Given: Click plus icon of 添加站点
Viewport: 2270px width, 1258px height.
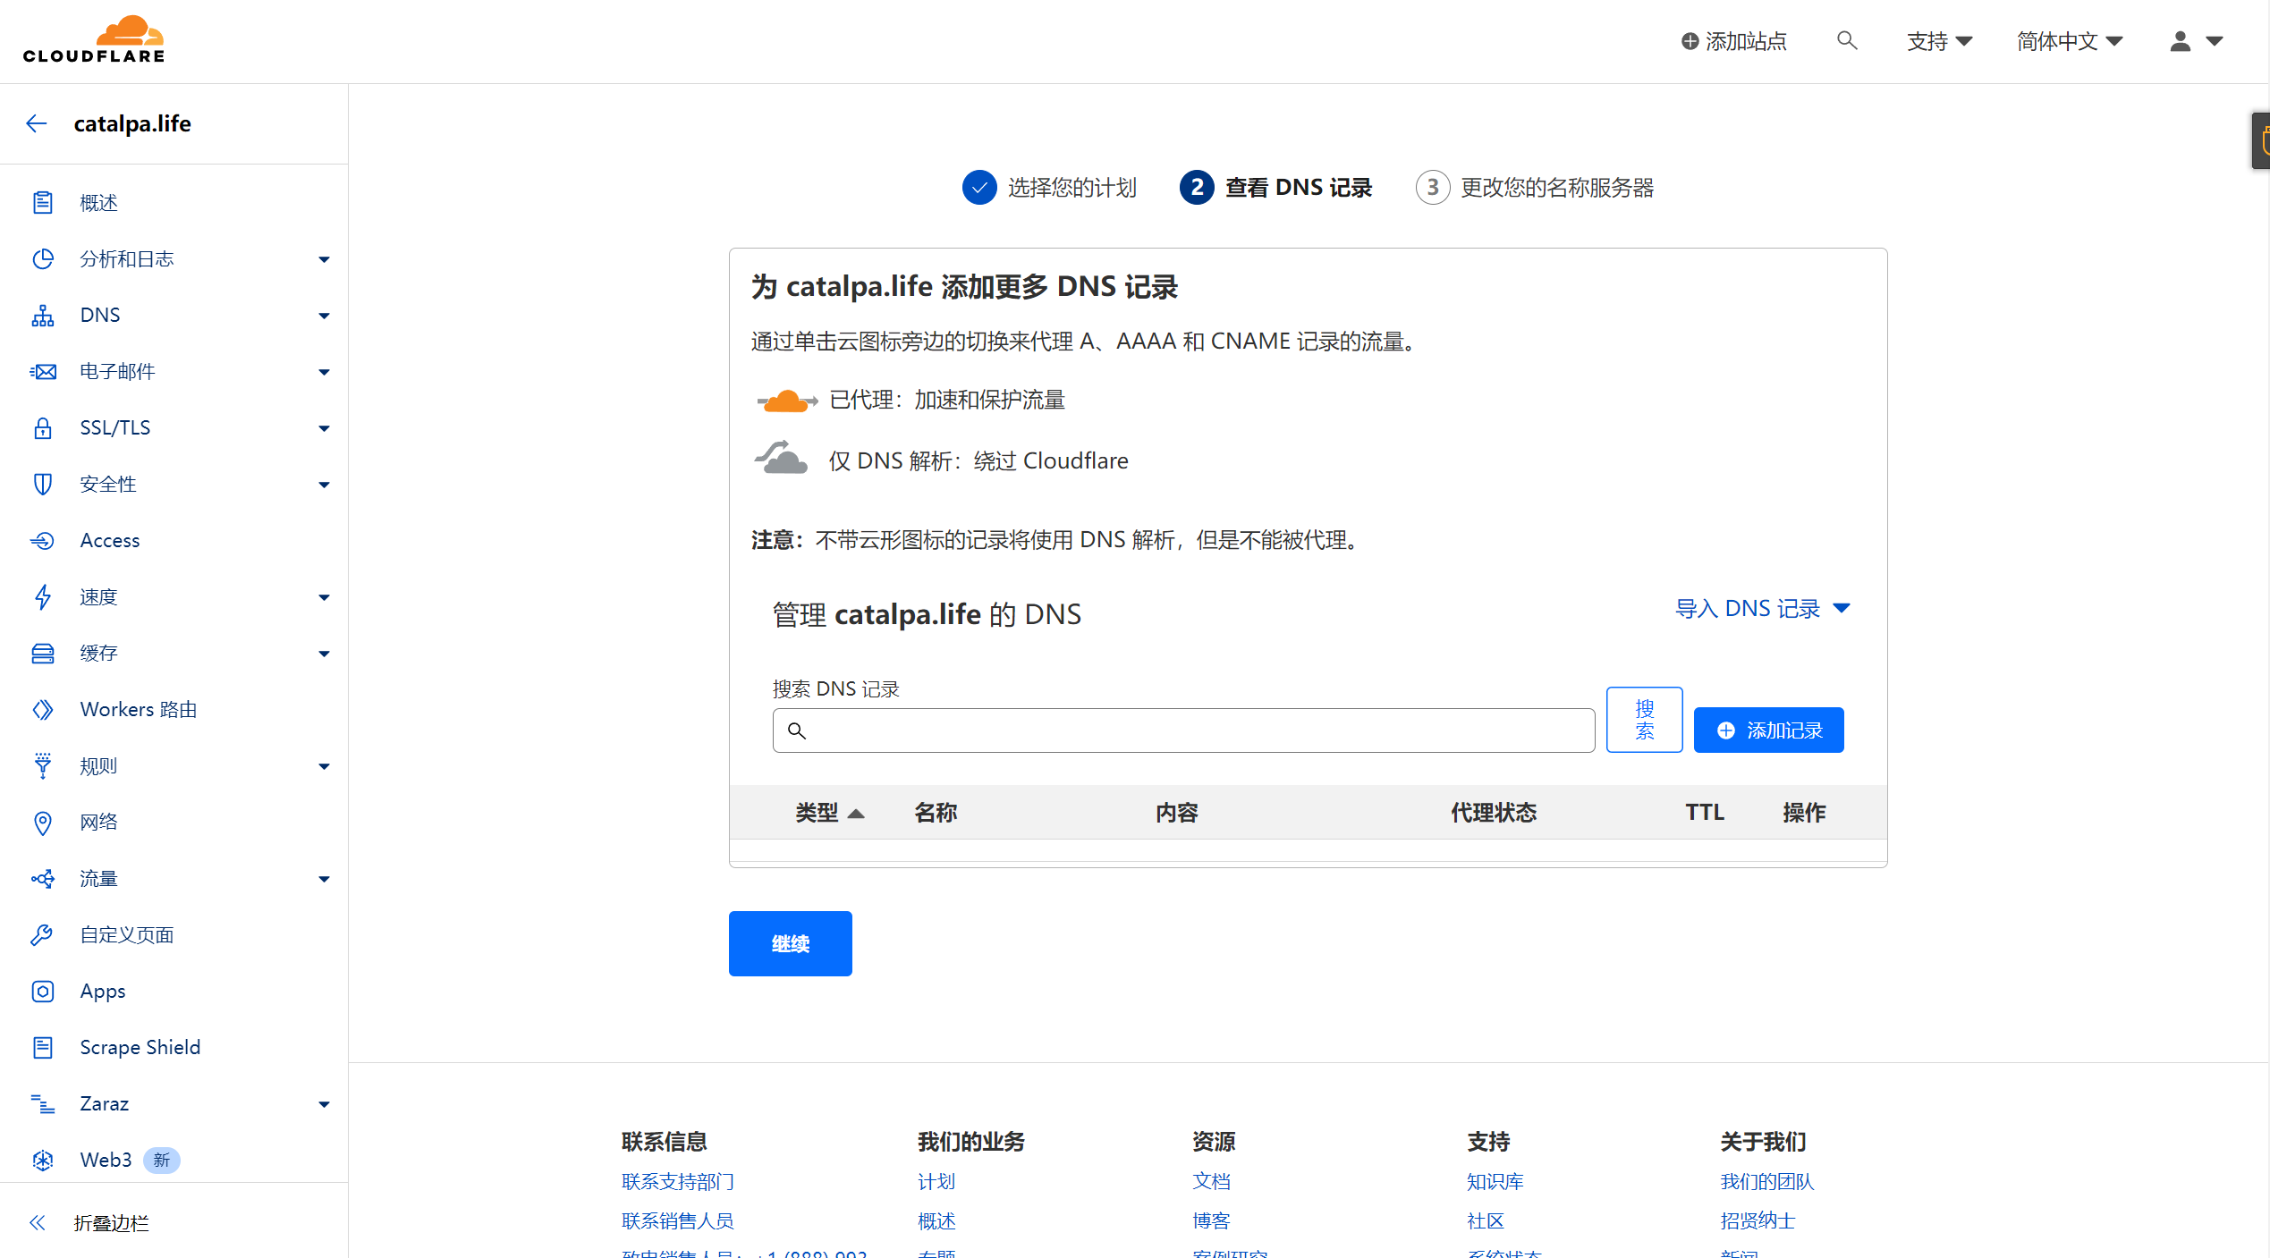Looking at the screenshot, I should pyautogui.click(x=1690, y=41).
